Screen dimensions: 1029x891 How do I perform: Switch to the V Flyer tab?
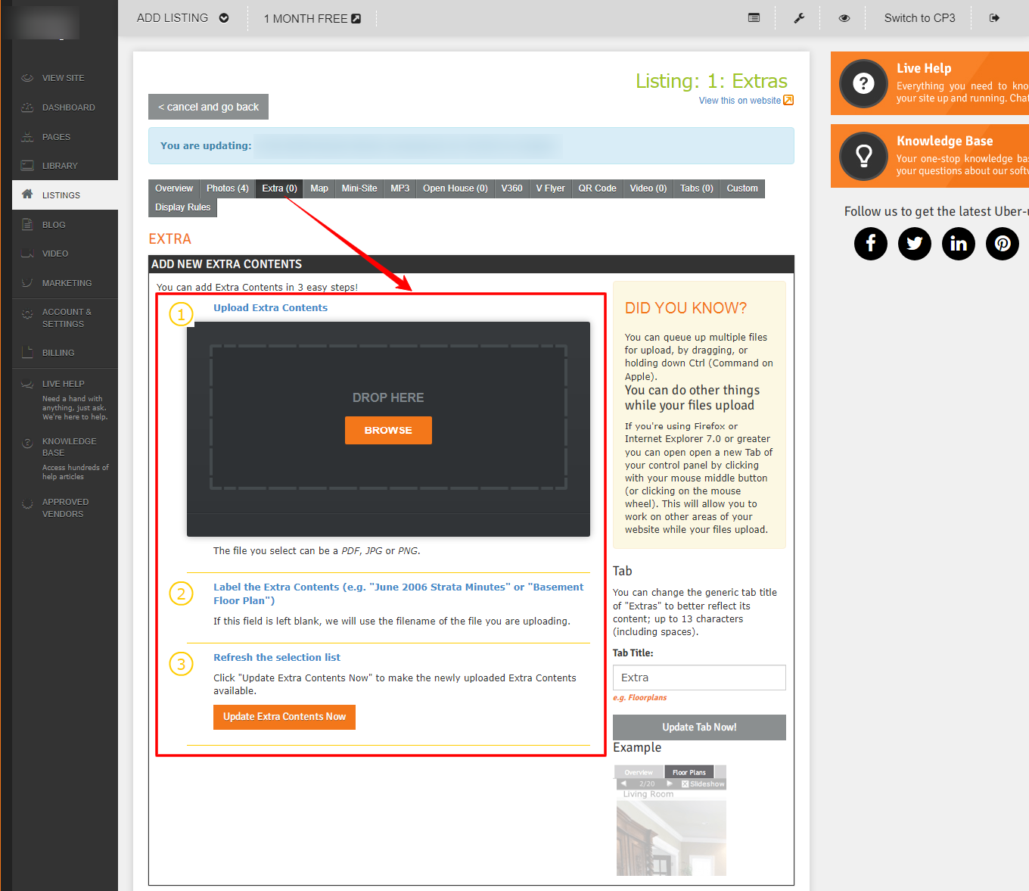(x=550, y=188)
